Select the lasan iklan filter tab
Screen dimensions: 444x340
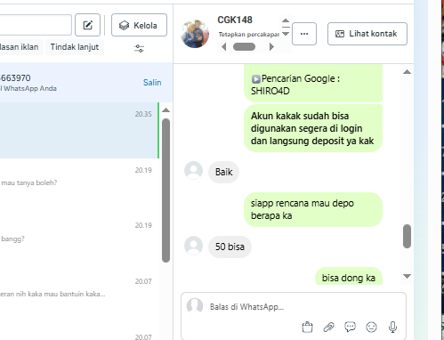(20, 47)
